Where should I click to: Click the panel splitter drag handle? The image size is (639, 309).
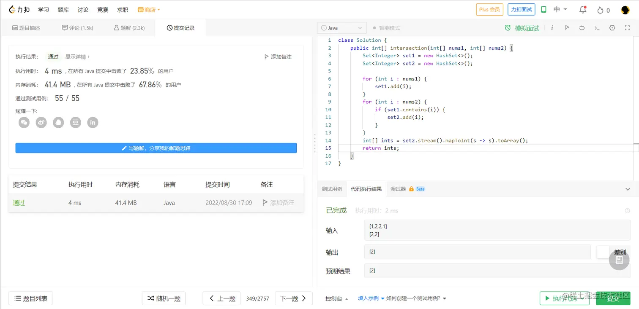pyautogui.click(x=314, y=143)
